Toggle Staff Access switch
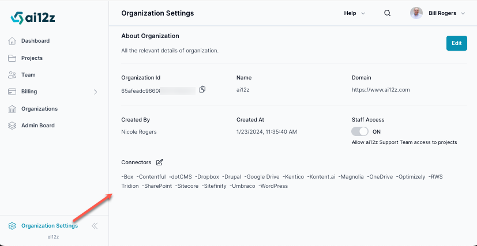Screen dimensions: 477x246 [360, 131]
